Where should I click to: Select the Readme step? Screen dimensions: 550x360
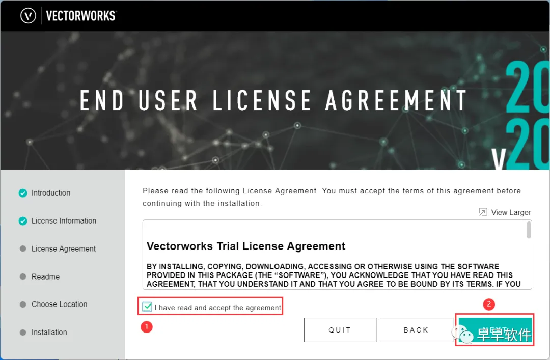[x=46, y=276]
